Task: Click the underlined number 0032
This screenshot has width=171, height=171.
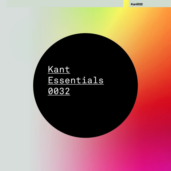Action: [59, 91]
